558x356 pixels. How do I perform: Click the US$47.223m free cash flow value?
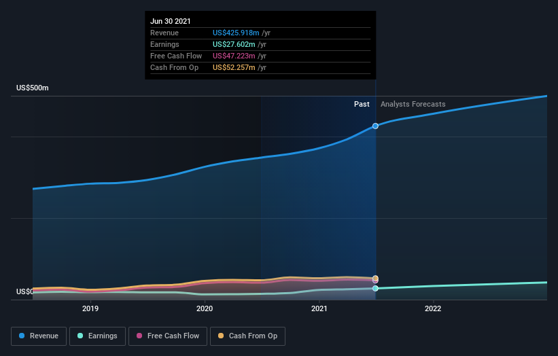tap(234, 56)
